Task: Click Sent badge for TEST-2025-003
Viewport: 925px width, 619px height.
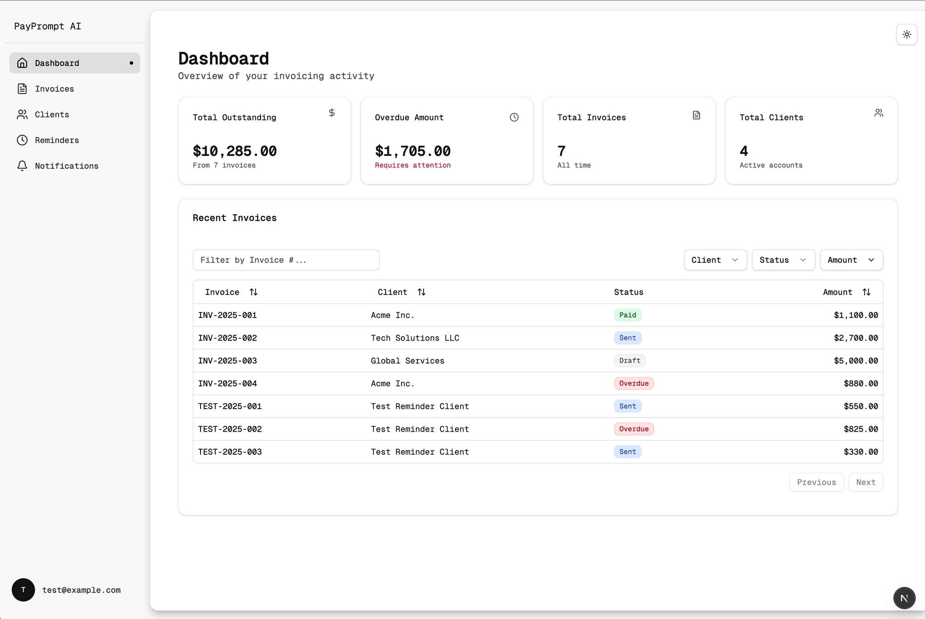Action: 628,452
